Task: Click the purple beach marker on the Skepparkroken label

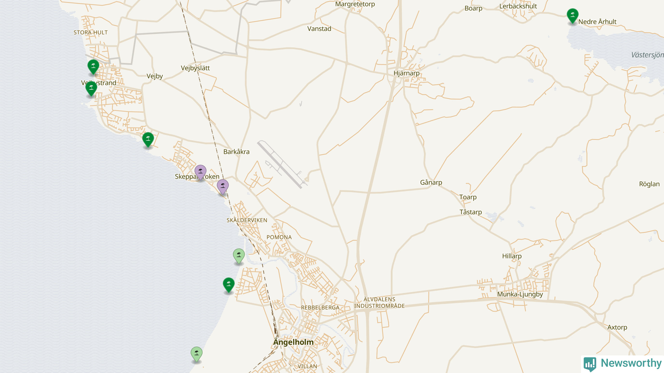Action: coord(200,172)
